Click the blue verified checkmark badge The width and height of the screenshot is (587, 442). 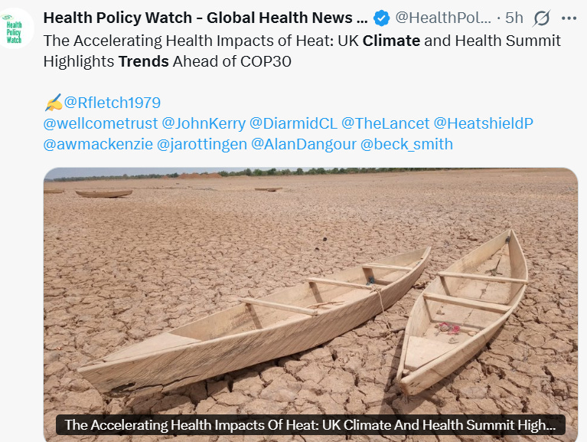click(381, 18)
